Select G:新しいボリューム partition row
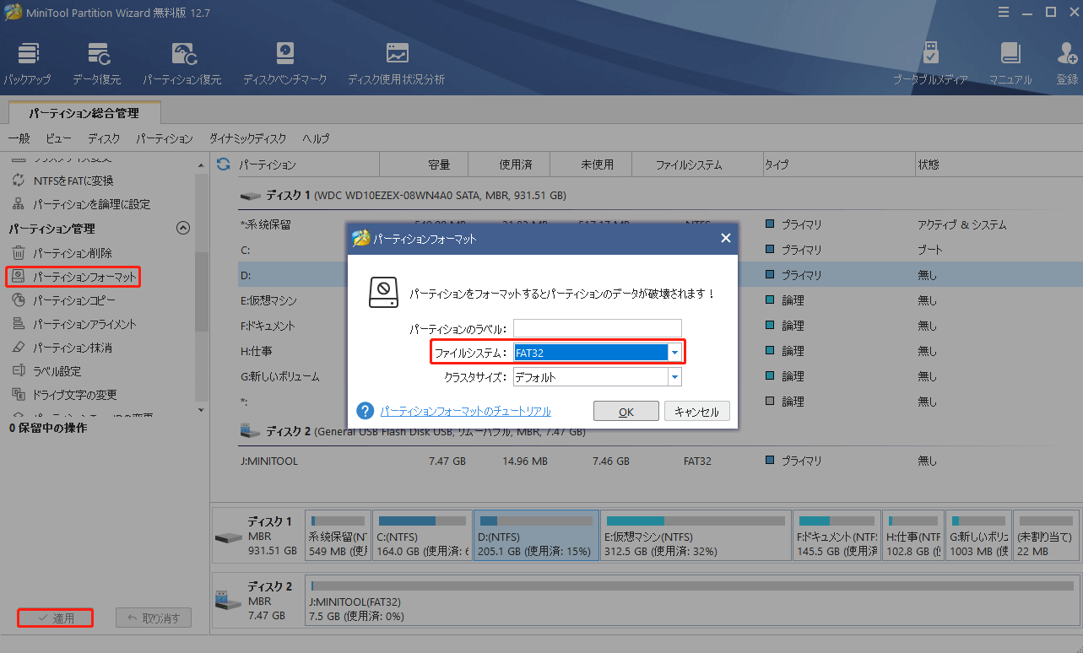 (x=658, y=376)
